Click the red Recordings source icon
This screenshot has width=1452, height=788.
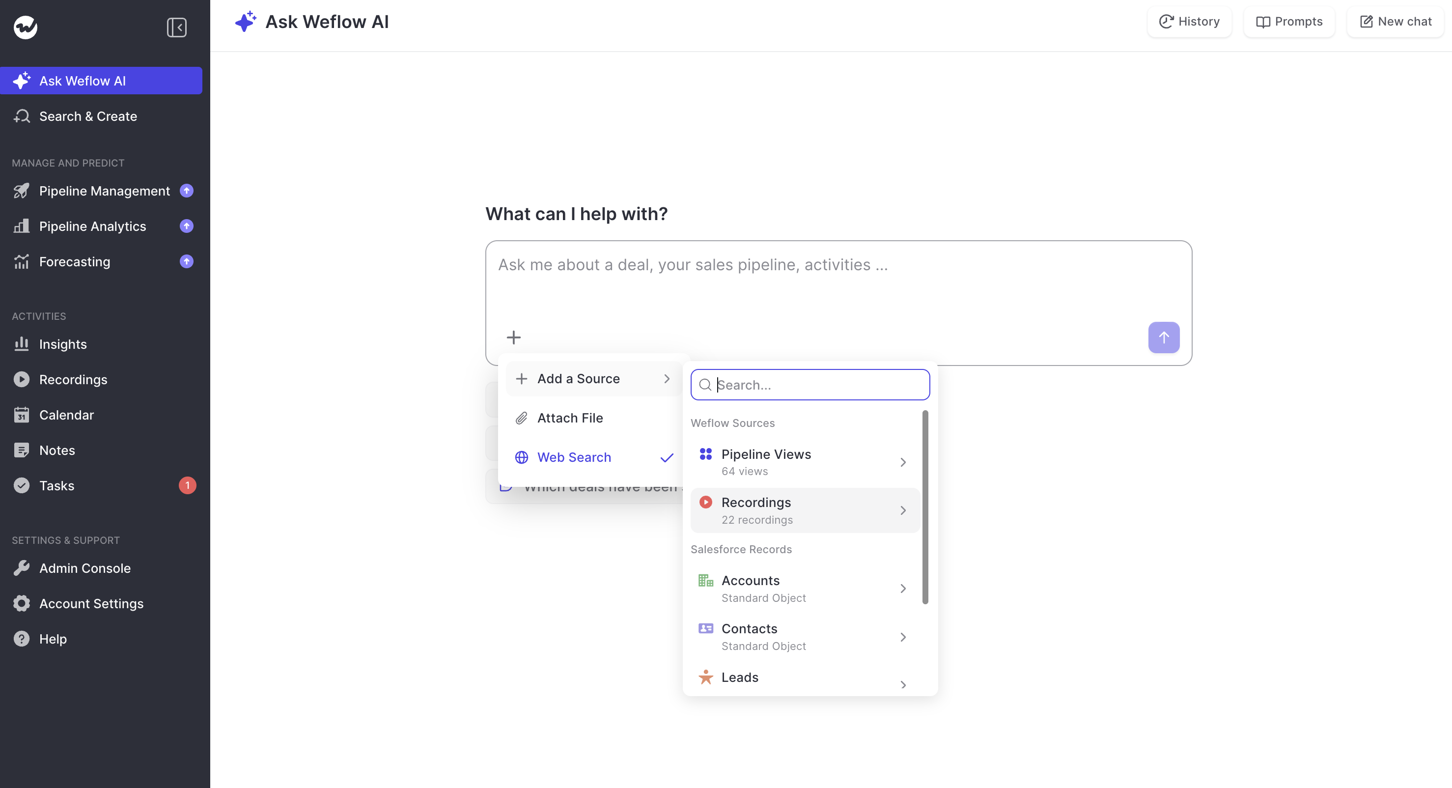pos(706,502)
